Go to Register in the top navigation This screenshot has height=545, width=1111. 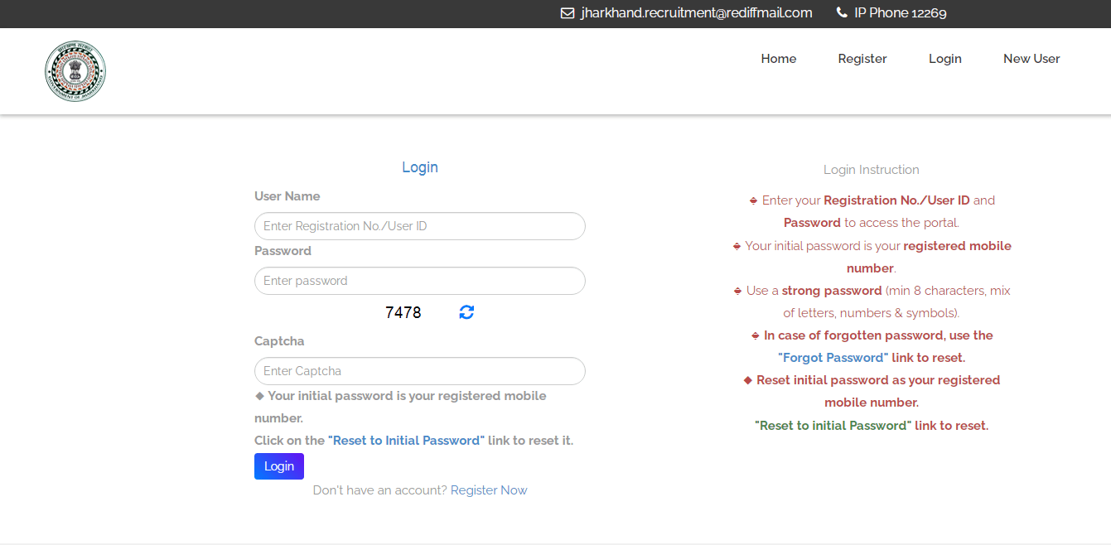click(x=862, y=59)
